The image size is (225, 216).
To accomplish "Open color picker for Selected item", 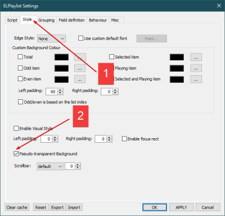I will click(x=196, y=57).
